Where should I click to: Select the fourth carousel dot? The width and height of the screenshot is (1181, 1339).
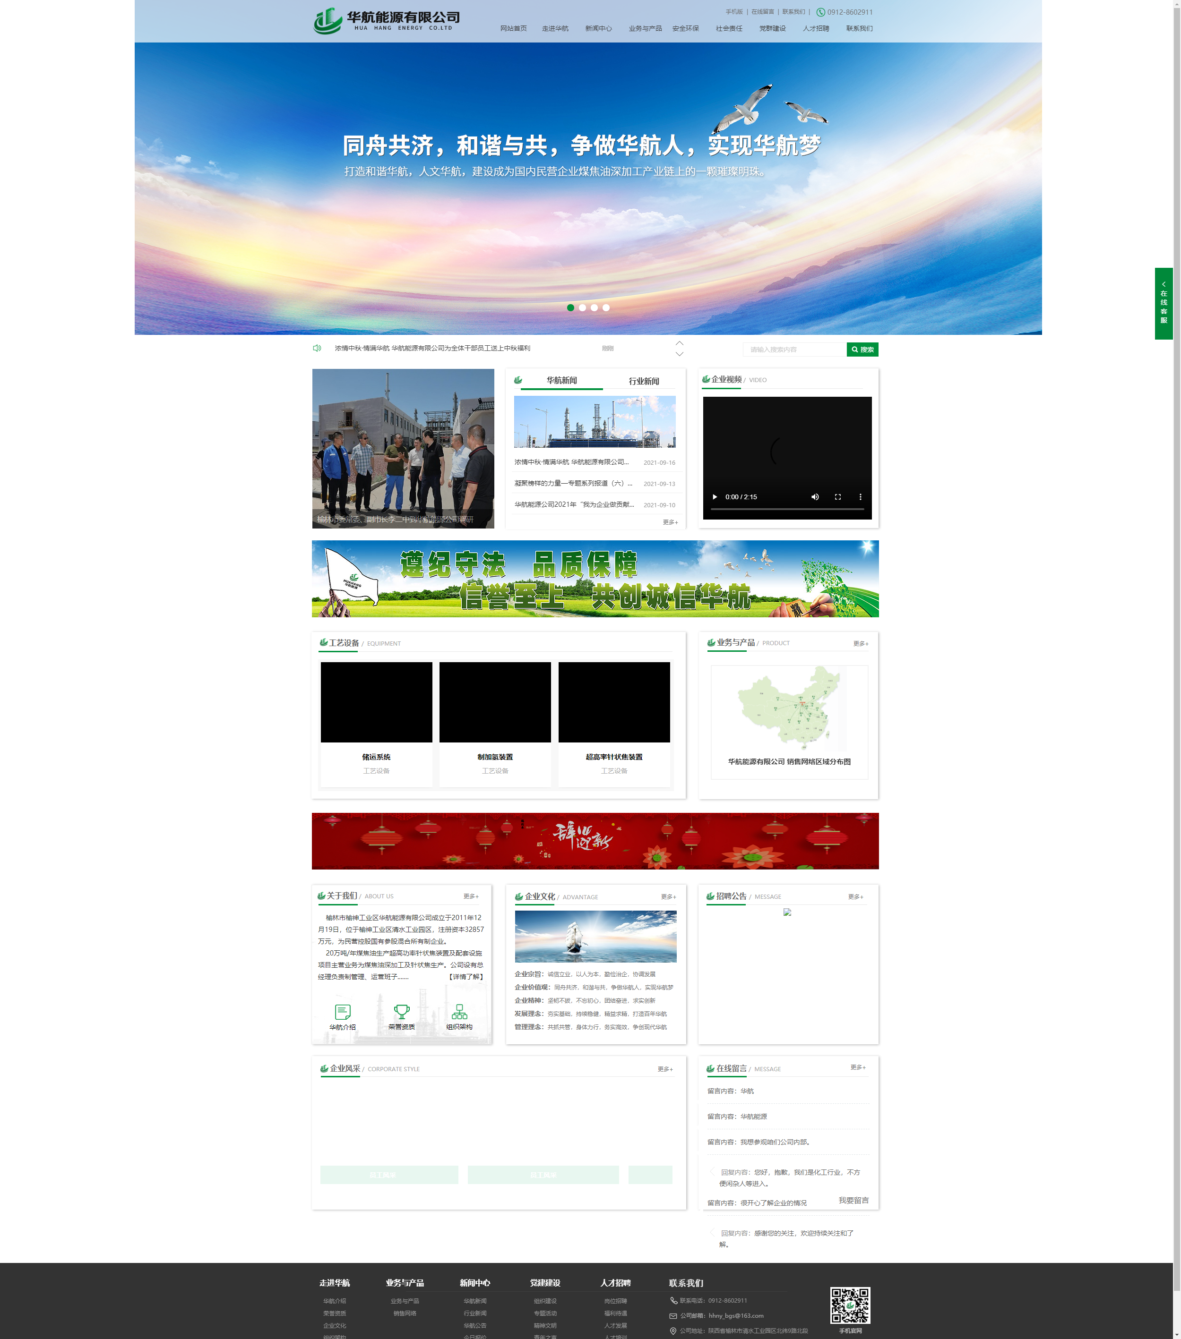(606, 307)
